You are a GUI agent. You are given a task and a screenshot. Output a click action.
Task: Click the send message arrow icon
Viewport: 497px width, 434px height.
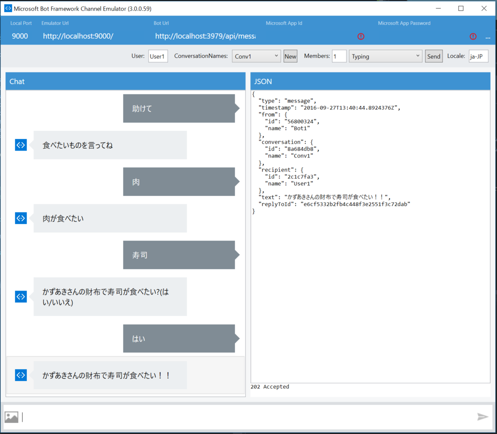pos(482,417)
